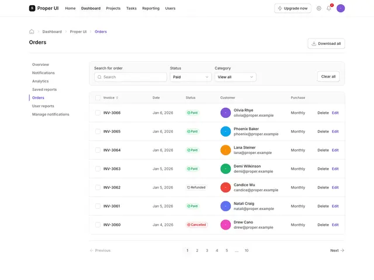
Task: Edit order INV-3062
Action: pyautogui.click(x=335, y=187)
